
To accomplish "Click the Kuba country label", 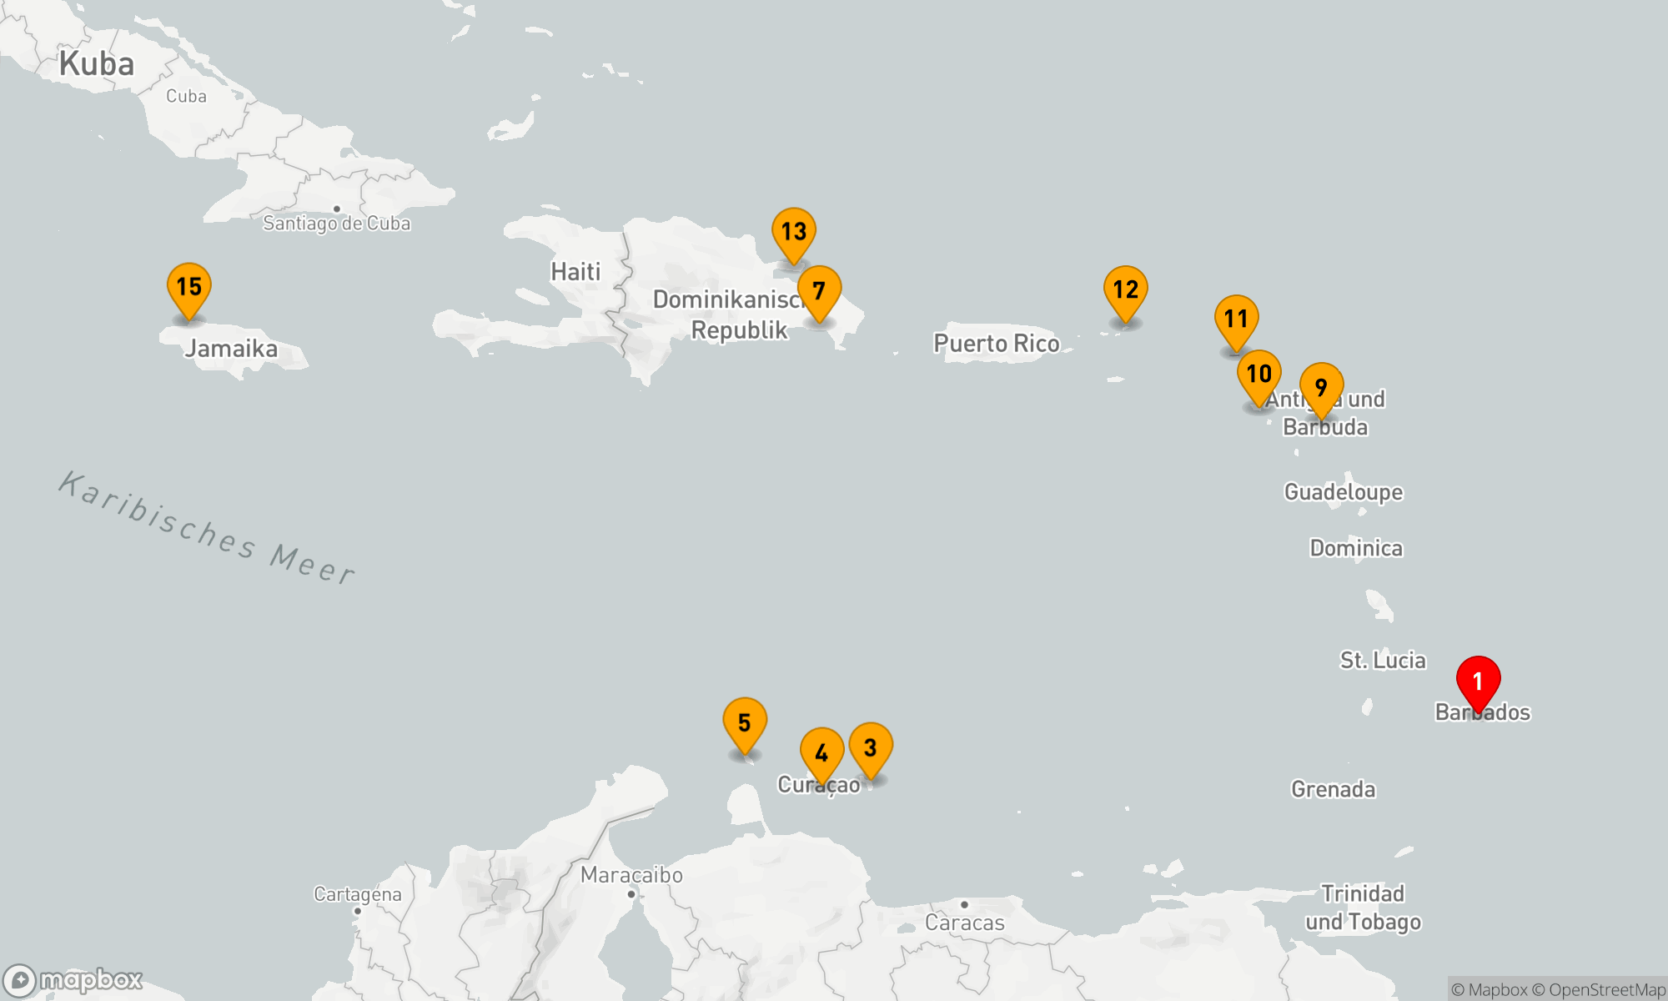I will click(96, 63).
